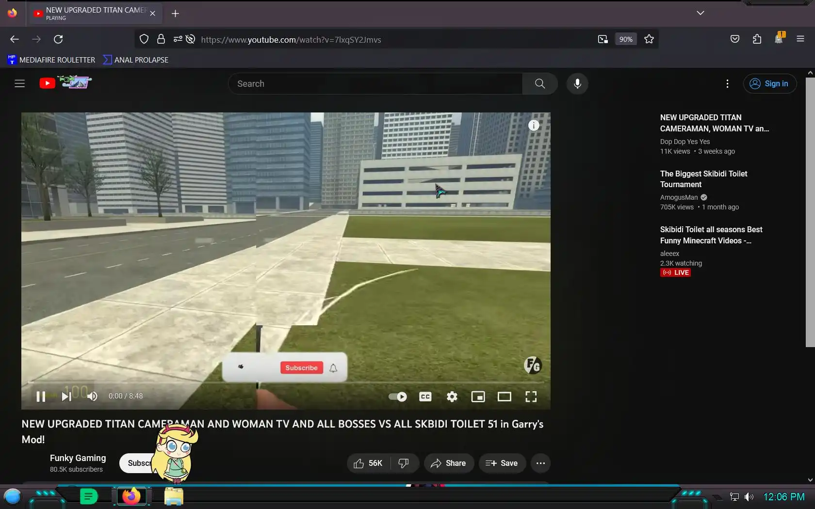Click the FG channel watermark in video
Image resolution: width=815 pixels, height=509 pixels.
(533, 365)
